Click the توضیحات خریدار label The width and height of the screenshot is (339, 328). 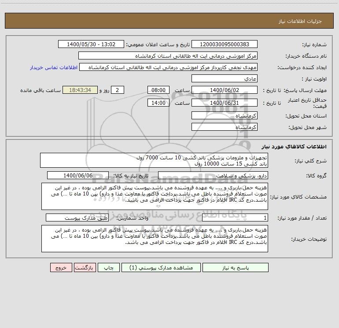coord(309,239)
